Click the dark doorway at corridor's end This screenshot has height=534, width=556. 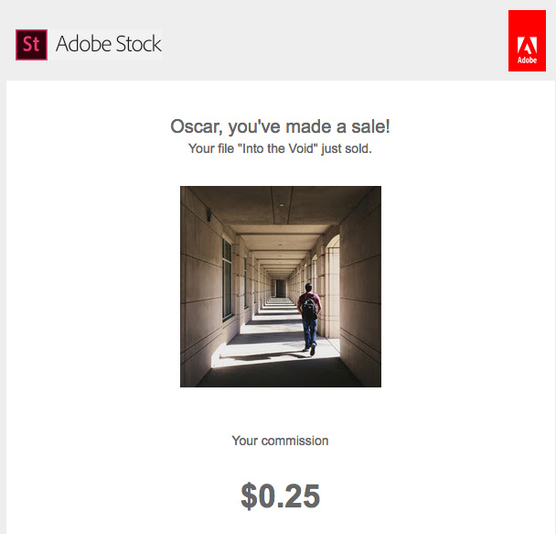(281, 288)
